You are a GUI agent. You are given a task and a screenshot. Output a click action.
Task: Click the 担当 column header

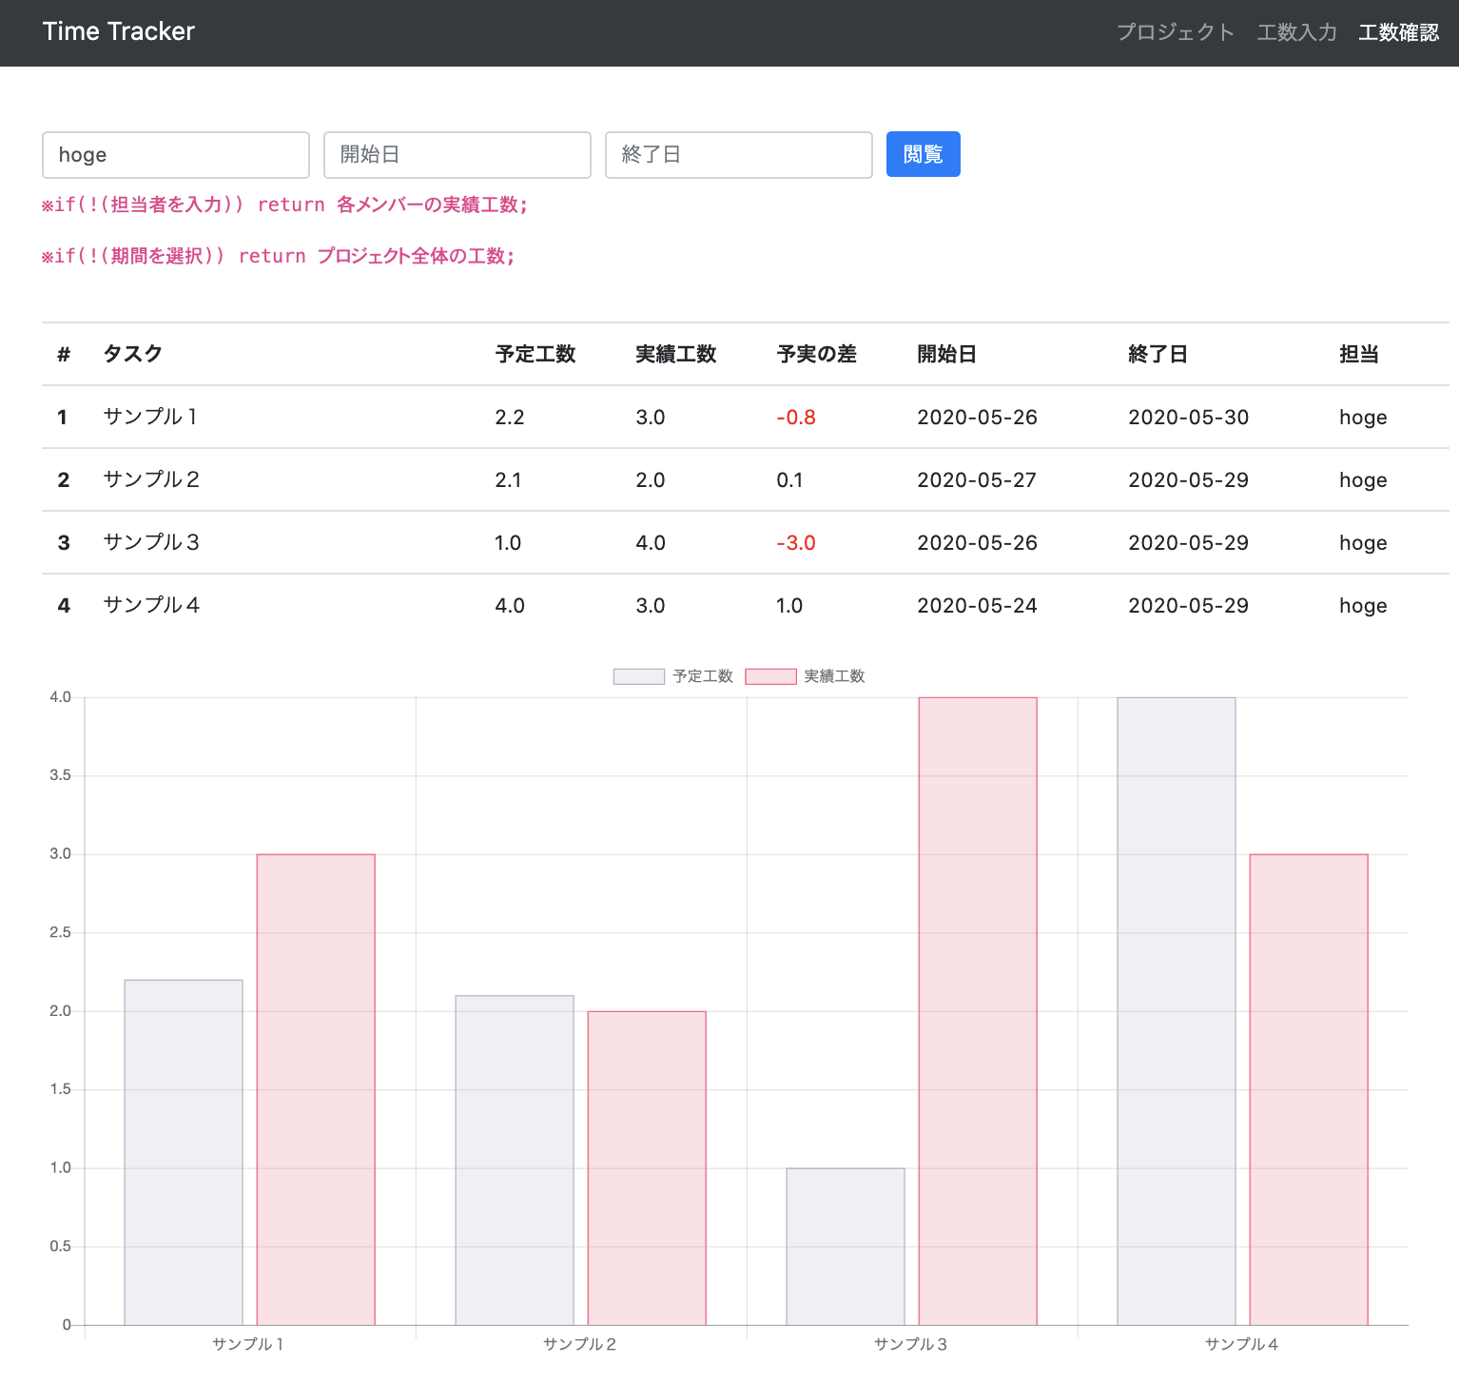click(x=1359, y=354)
